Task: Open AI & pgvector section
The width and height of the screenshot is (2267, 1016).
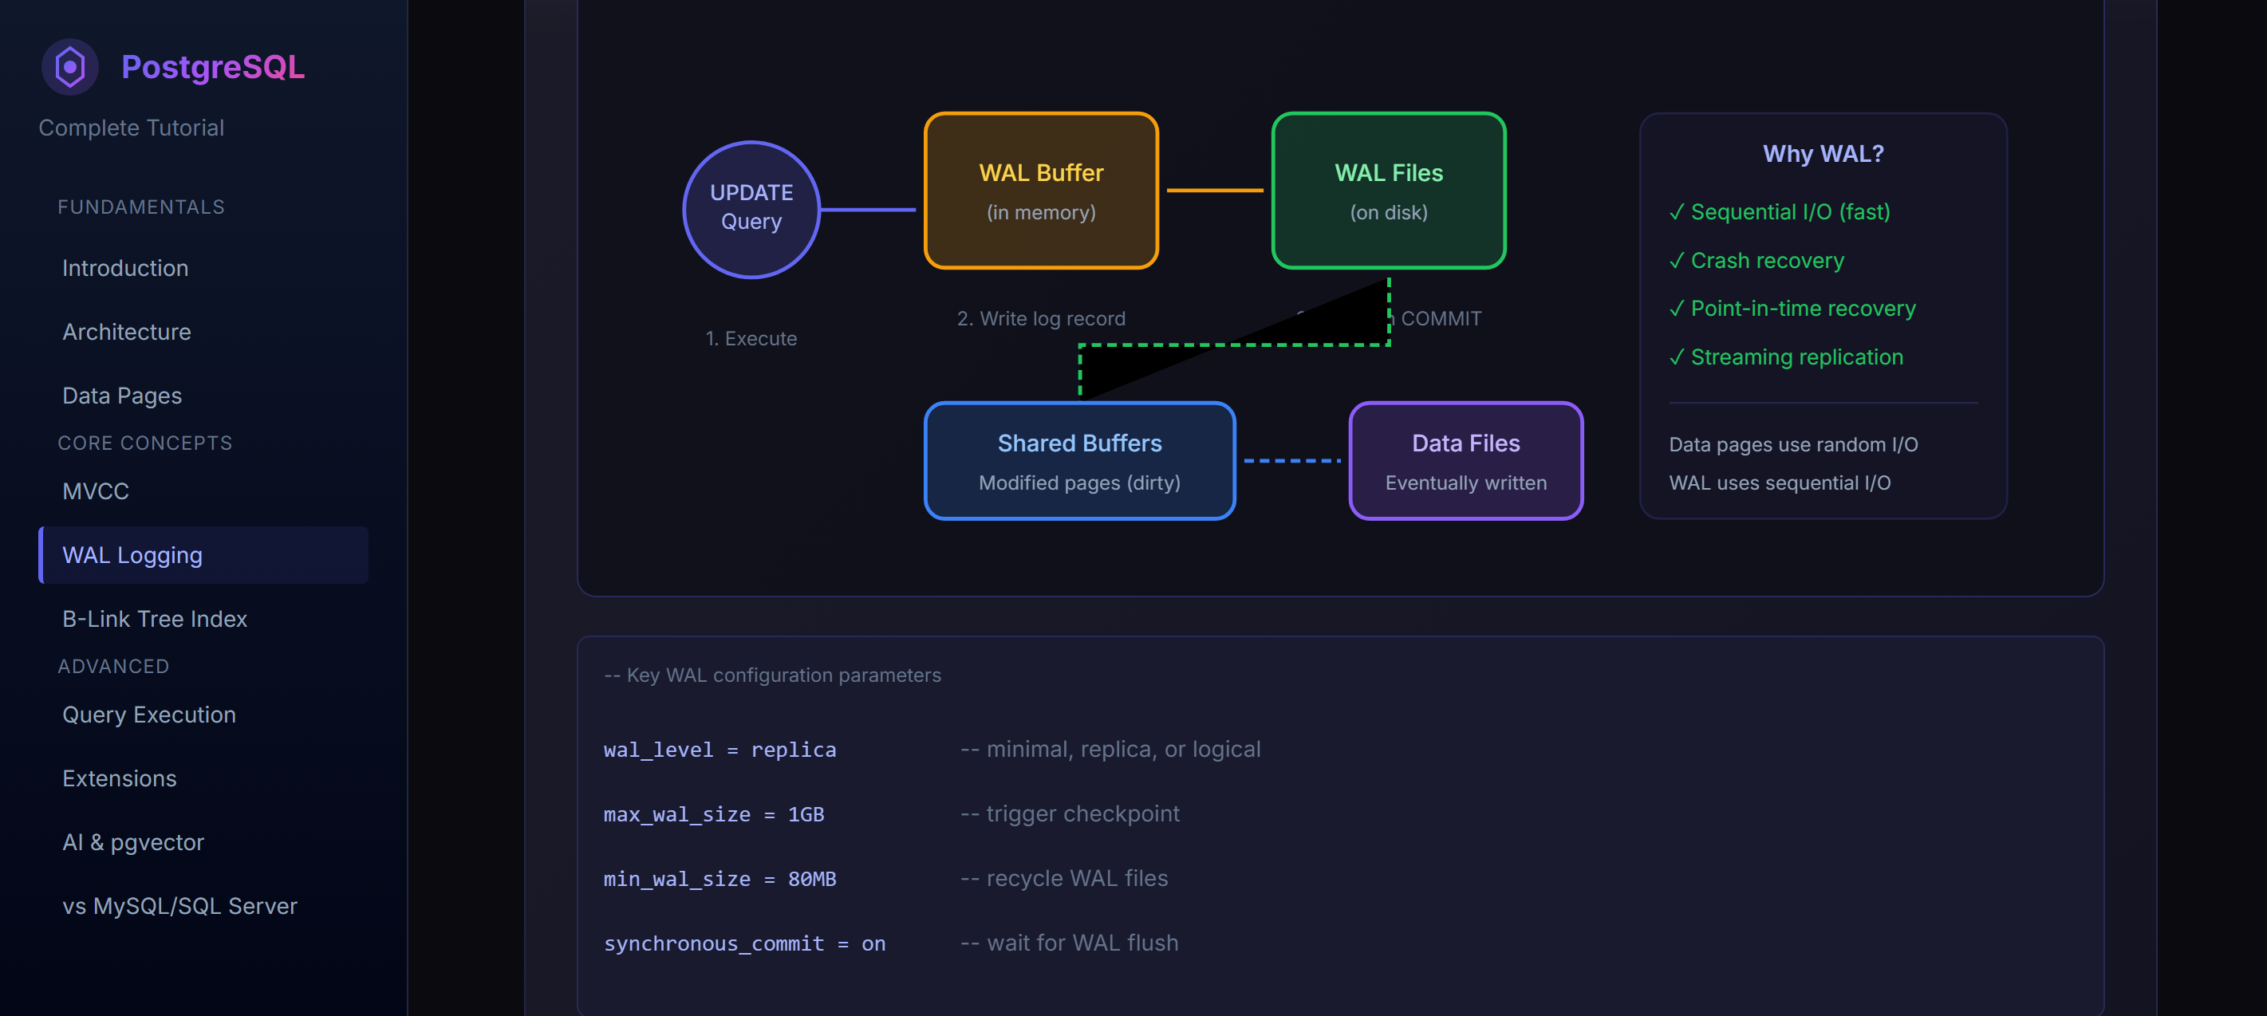Action: pos(133,843)
